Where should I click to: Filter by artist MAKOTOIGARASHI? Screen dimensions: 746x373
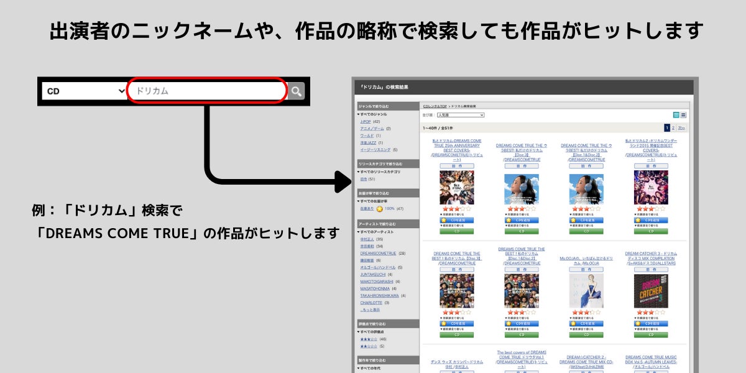pos(377,282)
